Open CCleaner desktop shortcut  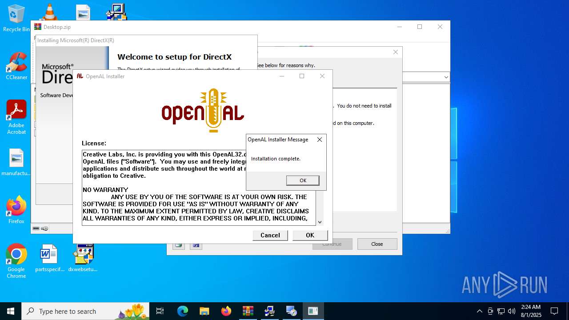(x=16, y=66)
